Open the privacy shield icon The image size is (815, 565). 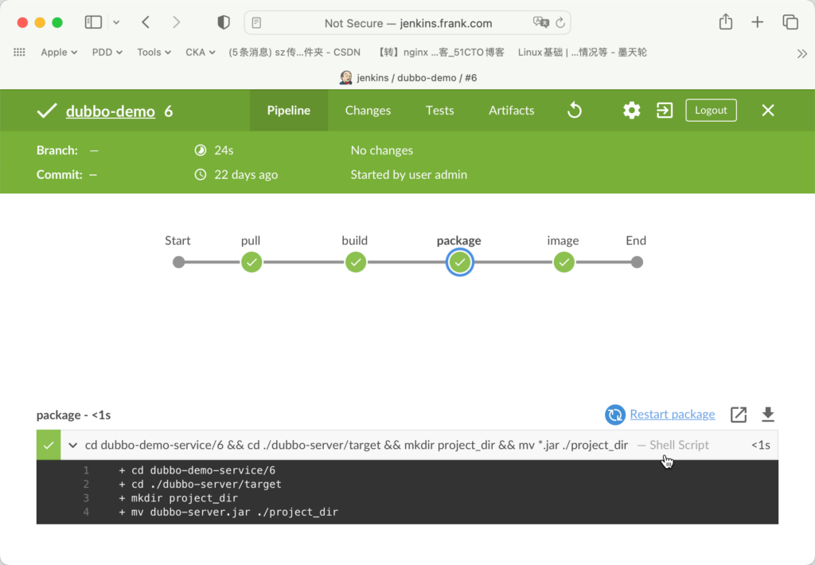coord(224,22)
